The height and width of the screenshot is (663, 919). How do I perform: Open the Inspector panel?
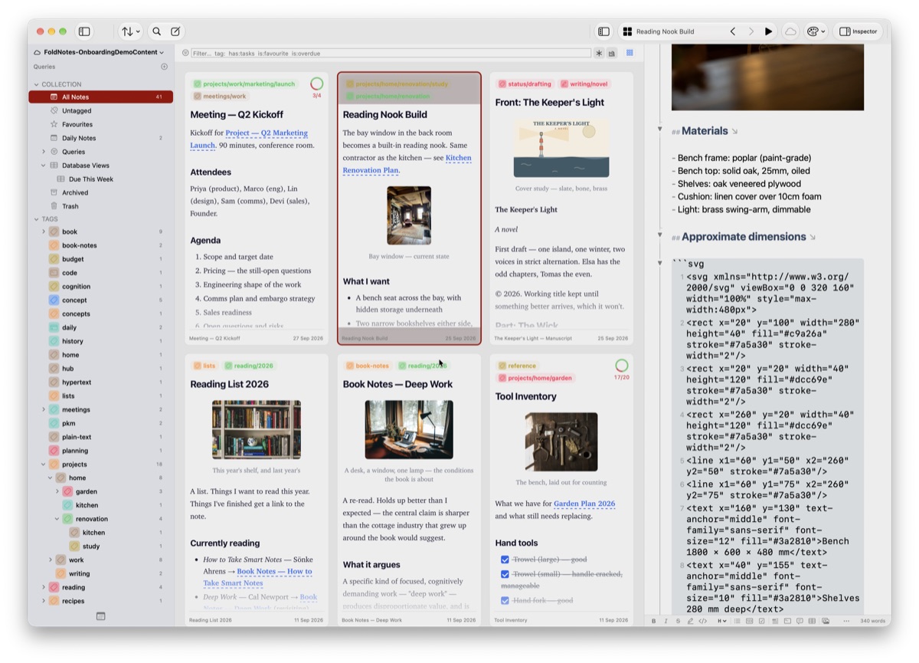(x=858, y=31)
